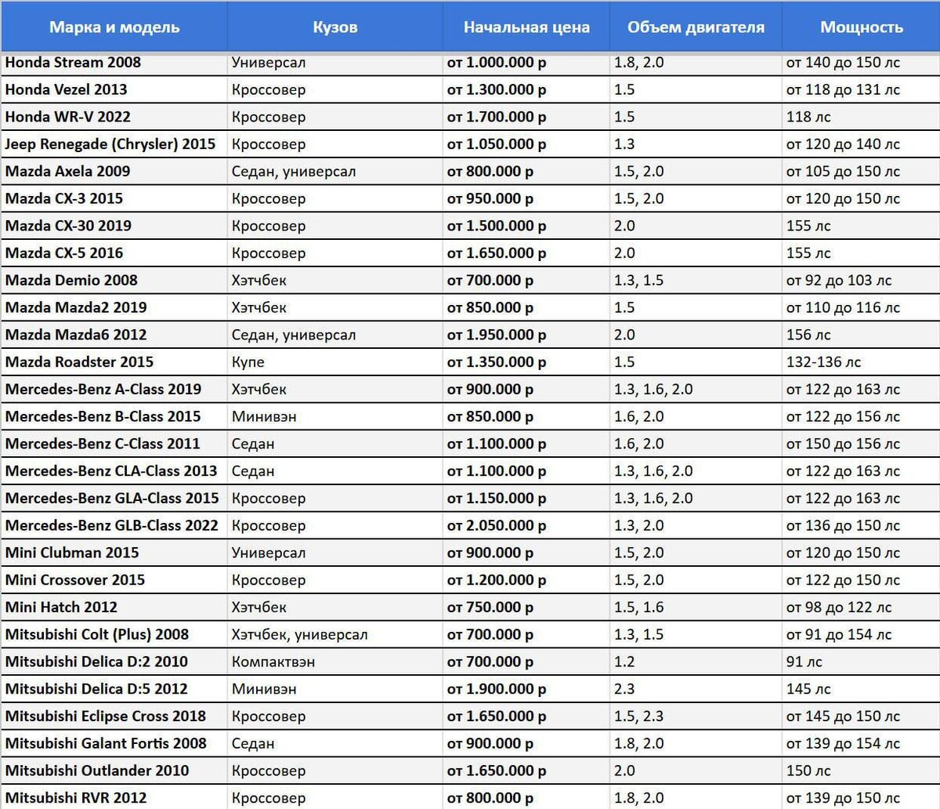Click the 'Объем двигателя' column header
Image resolution: width=940 pixels, height=809 pixels.
(696, 27)
